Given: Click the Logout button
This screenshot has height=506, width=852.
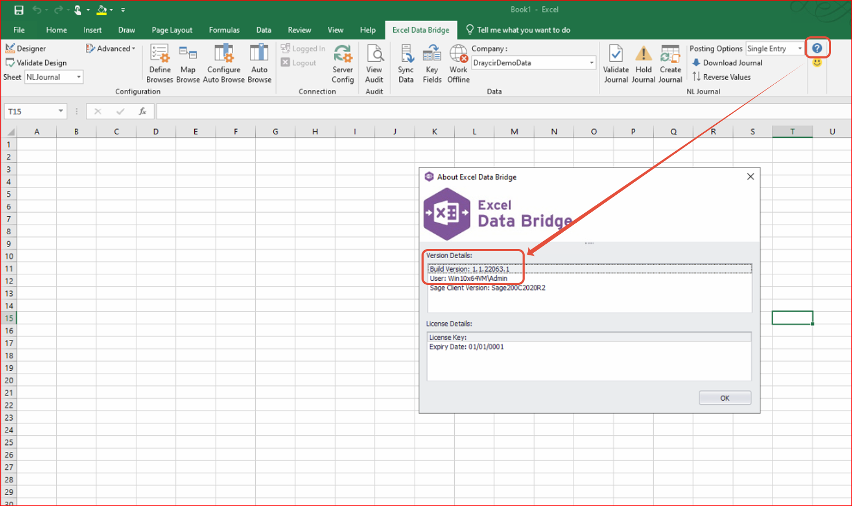Looking at the screenshot, I should pos(298,63).
